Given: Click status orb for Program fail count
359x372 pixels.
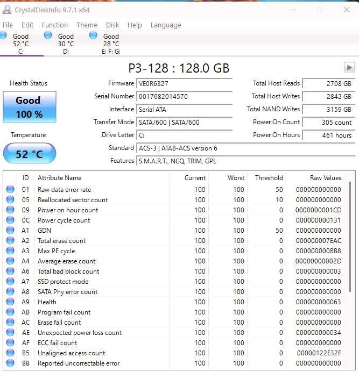Looking at the screenshot, I should [10, 312].
